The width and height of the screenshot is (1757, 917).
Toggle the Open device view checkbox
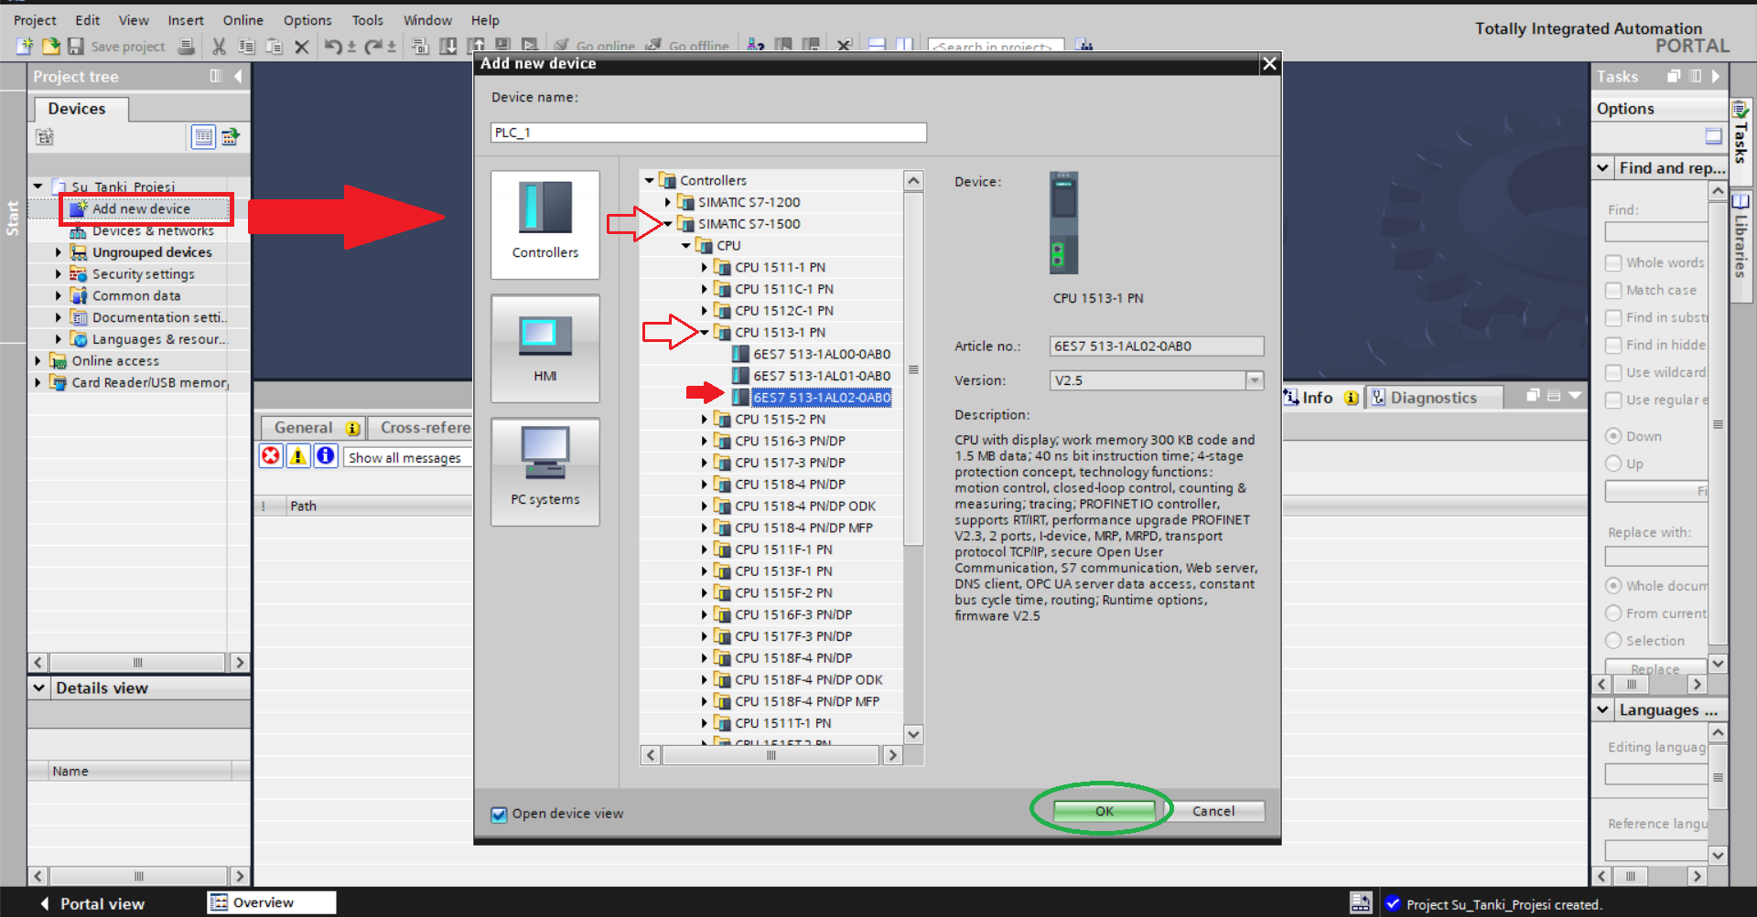pyautogui.click(x=499, y=814)
